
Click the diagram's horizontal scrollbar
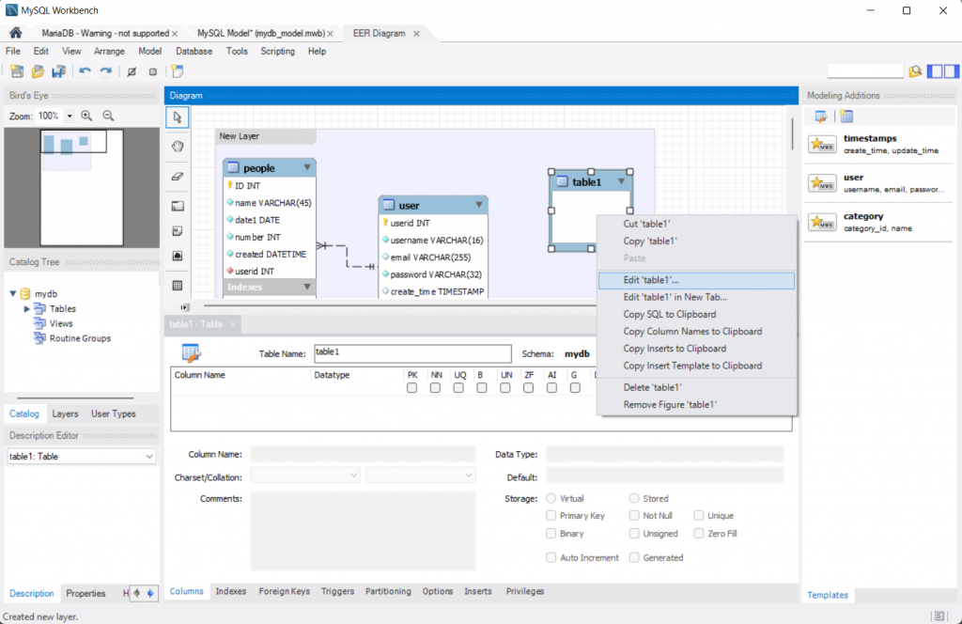point(398,305)
